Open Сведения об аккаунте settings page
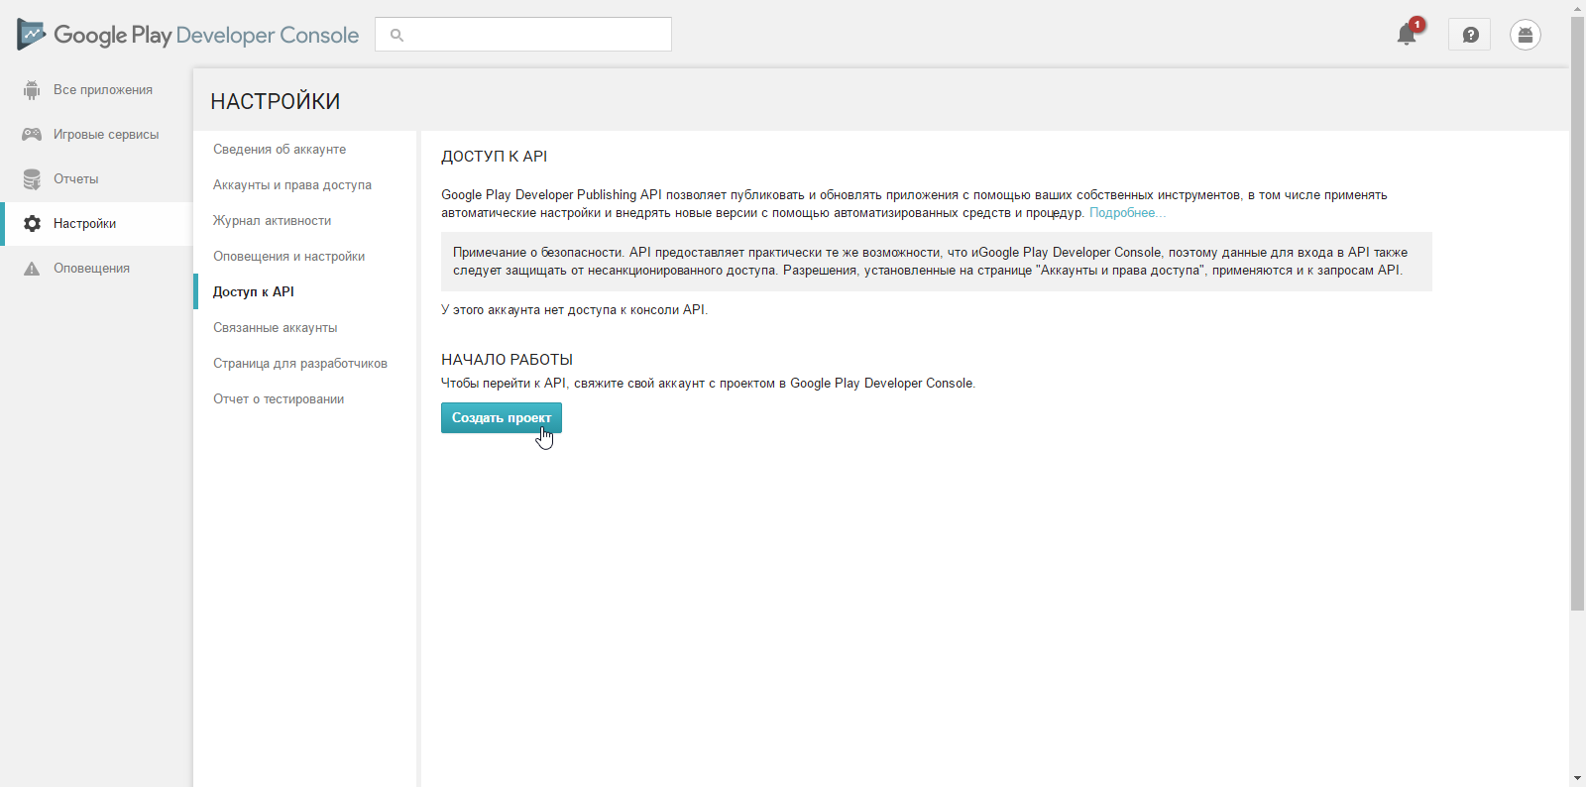Viewport: 1586px width, 787px height. click(280, 150)
